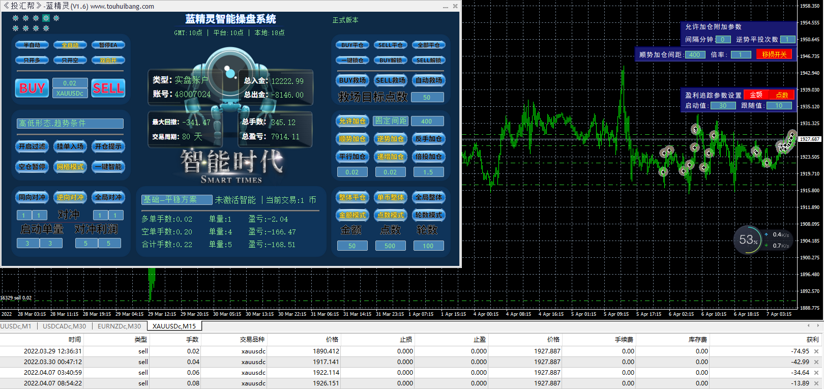
Task: Click the 逆向对冲 hedge button
Action: click(x=70, y=197)
